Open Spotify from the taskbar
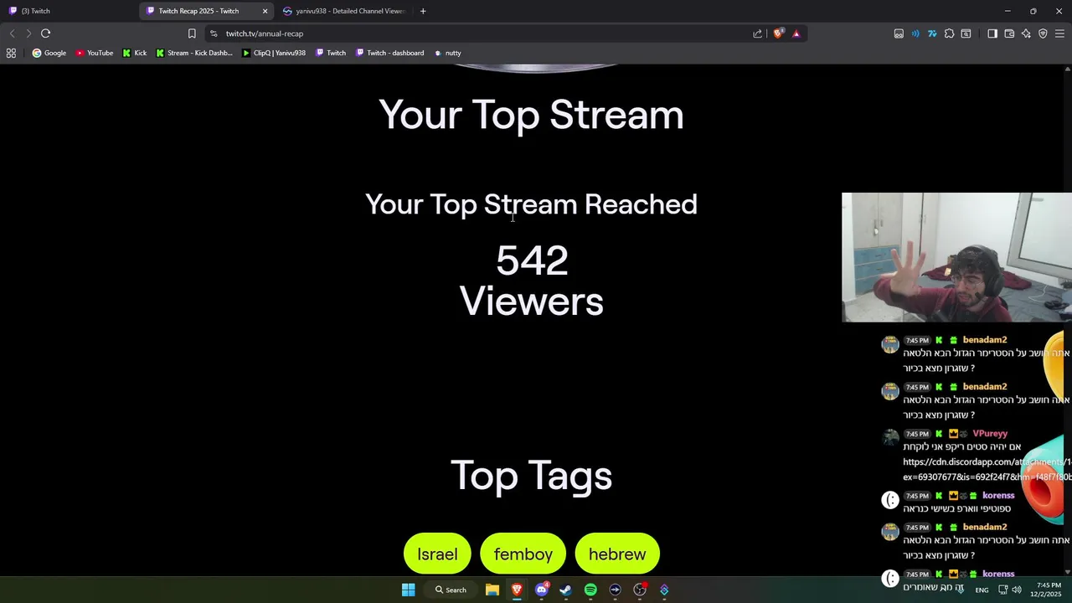 tap(590, 590)
